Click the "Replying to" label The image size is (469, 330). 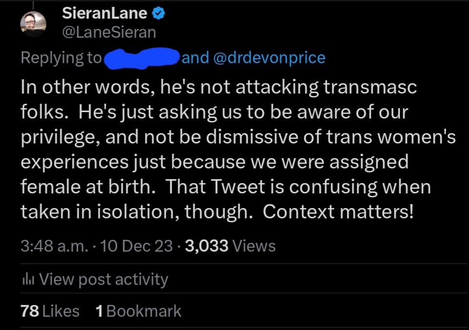(x=61, y=58)
